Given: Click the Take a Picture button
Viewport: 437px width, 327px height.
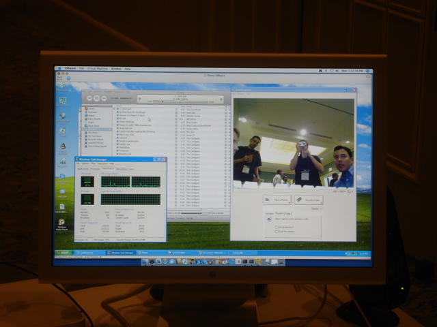Looking at the screenshot, I should pos(277,200).
